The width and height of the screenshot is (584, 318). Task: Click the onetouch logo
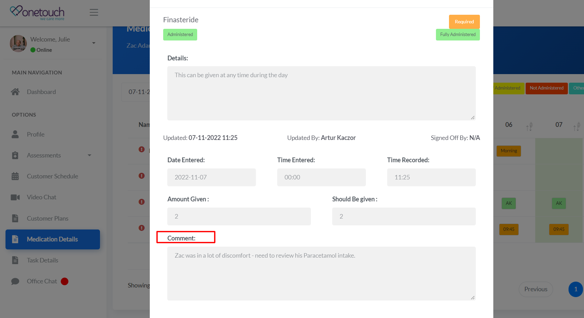[x=37, y=13]
